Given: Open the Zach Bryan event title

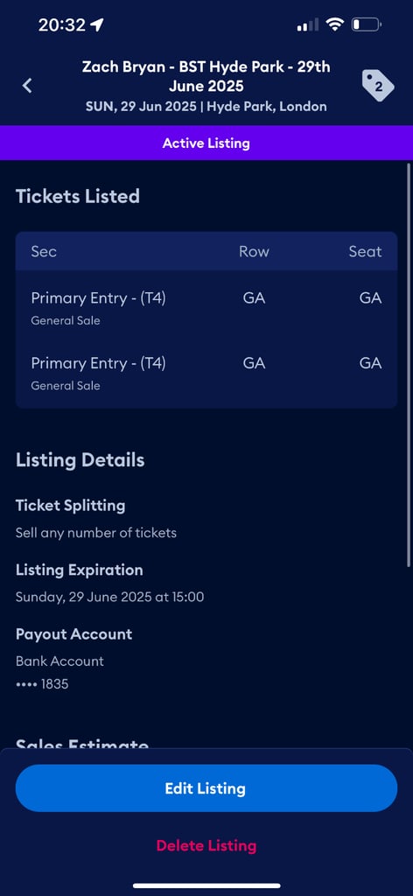Looking at the screenshot, I should (x=206, y=77).
